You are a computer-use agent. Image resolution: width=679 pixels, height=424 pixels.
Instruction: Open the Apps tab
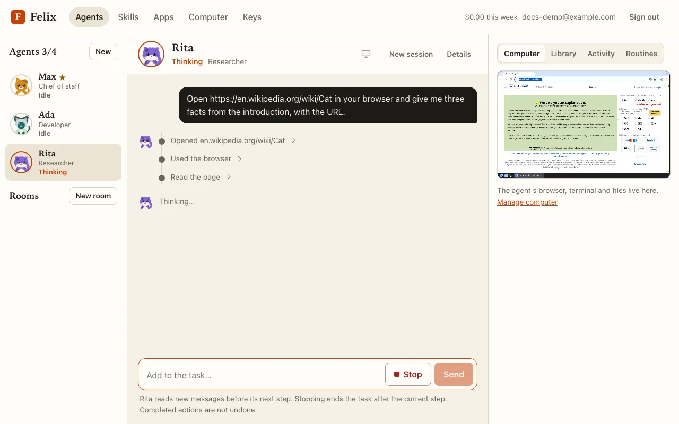[163, 17]
